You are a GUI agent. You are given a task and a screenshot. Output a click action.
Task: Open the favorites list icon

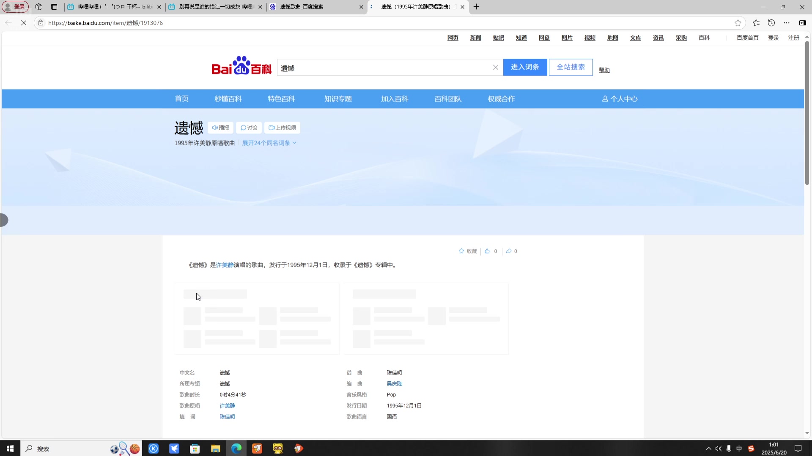coord(756,23)
